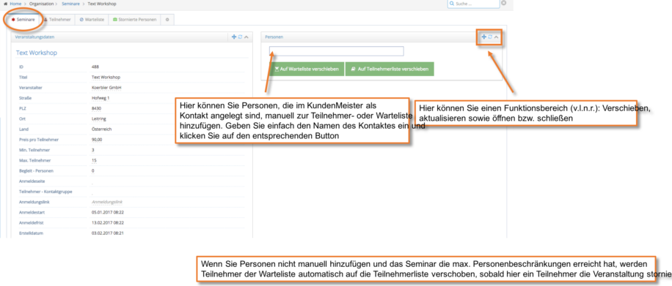Click Auf Warteliste verschieben button
This screenshot has width=672, height=286.
click(x=307, y=69)
